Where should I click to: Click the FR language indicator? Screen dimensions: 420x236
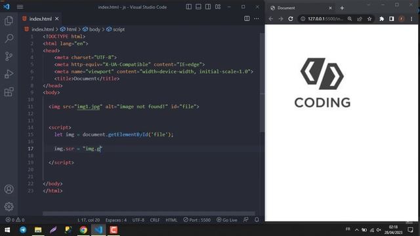click(348, 229)
